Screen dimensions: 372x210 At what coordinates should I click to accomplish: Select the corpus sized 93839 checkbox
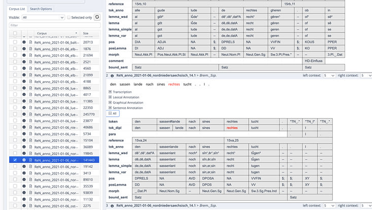point(15,193)
